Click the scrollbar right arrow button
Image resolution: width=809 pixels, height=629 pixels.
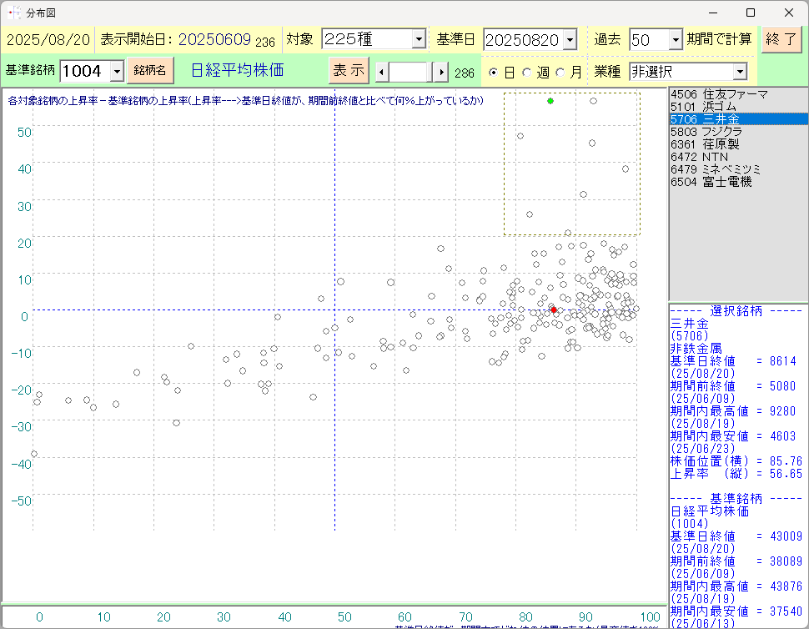(x=440, y=72)
